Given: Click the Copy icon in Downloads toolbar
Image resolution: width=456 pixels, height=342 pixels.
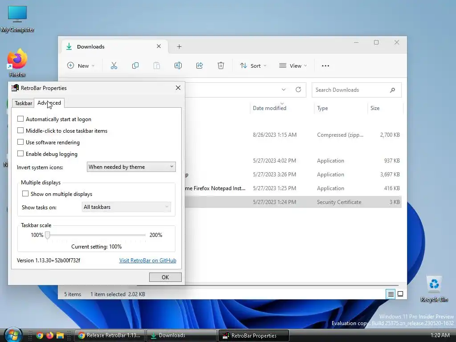Looking at the screenshot, I should click(135, 66).
